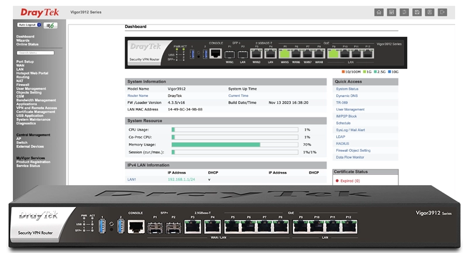This screenshot has width=468, height=253.
Task: Click port P7 labeled WAN7
Action: click(308, 54)
